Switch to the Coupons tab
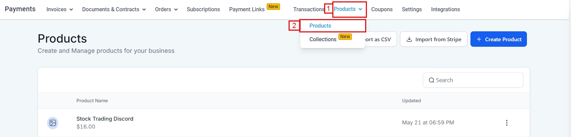This screenshot has width=571, height=137. click(x=382, y=10)
